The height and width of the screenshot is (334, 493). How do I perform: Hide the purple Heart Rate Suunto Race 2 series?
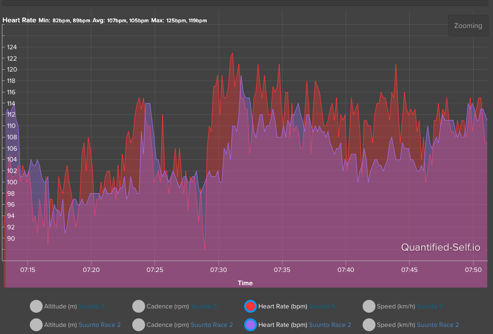(x=250, y=325)
